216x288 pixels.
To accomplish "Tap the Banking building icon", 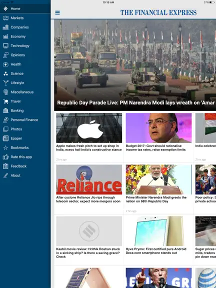I will pos(5,110).
